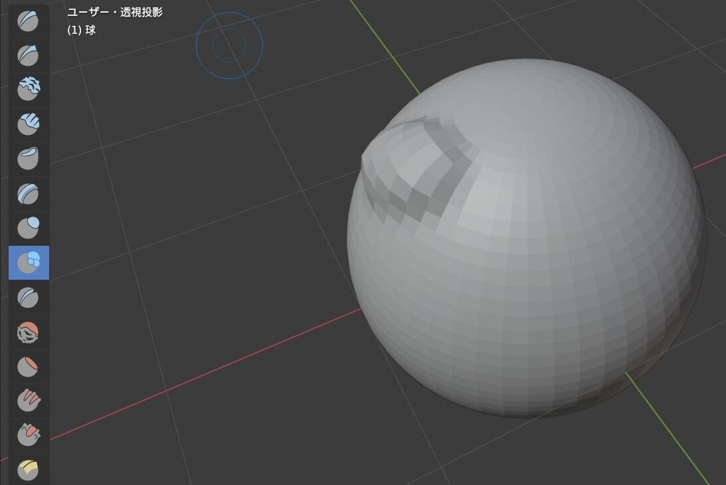Select the Clay brush

pos(29,90)
